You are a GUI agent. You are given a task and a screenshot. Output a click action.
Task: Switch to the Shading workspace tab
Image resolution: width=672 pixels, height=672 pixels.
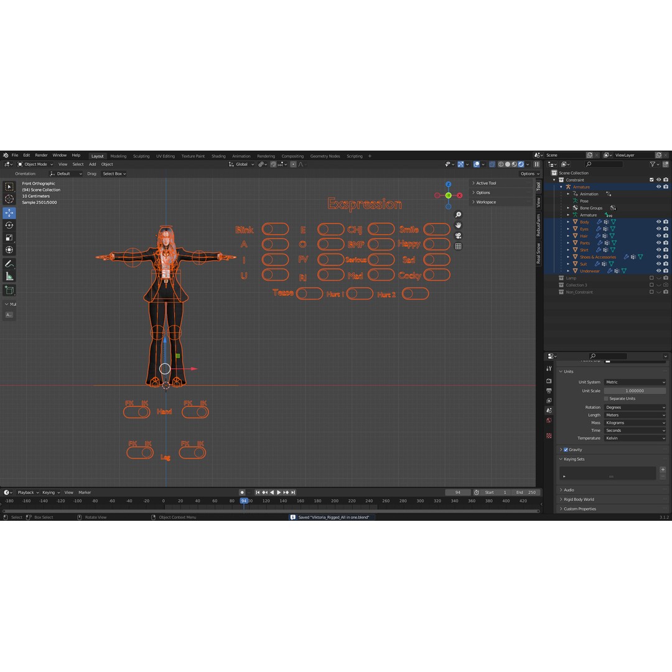pyautogui.click(x=218, y=156)
